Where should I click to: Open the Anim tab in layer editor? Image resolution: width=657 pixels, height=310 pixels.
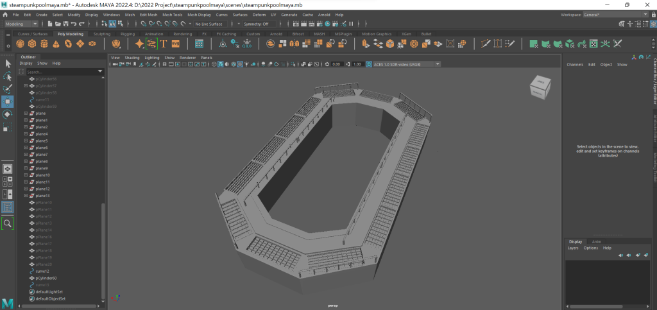597,241
